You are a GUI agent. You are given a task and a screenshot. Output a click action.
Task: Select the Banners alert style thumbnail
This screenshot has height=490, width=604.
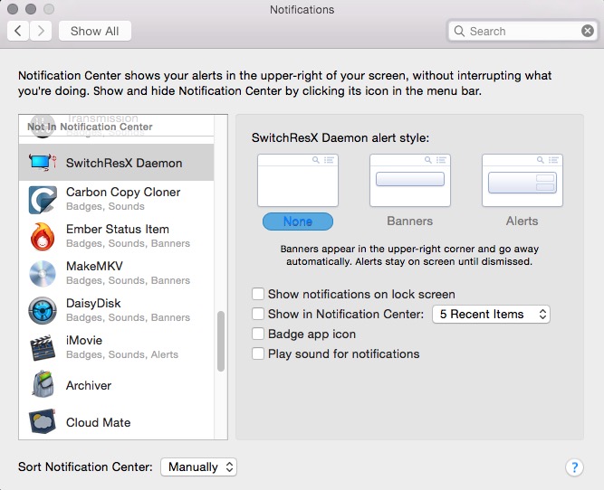click(x=410, y=181)
